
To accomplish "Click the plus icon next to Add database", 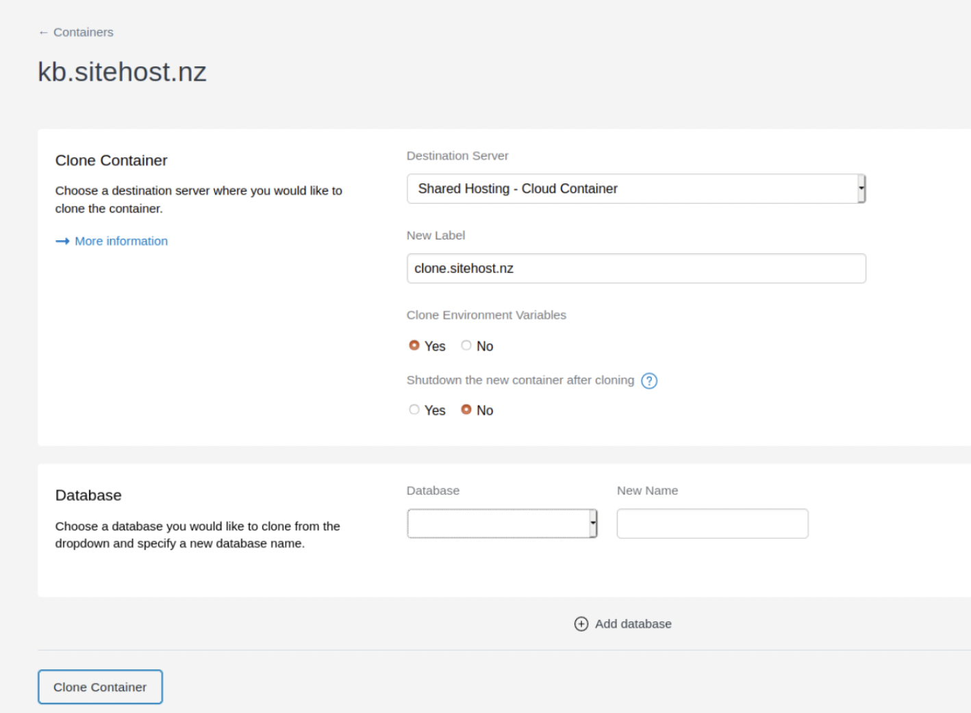I will coord(581,624).
